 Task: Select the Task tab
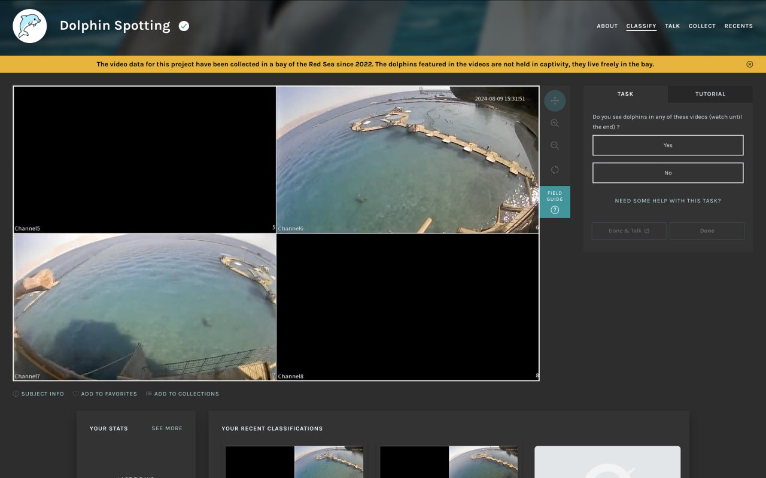pos(625,94)
